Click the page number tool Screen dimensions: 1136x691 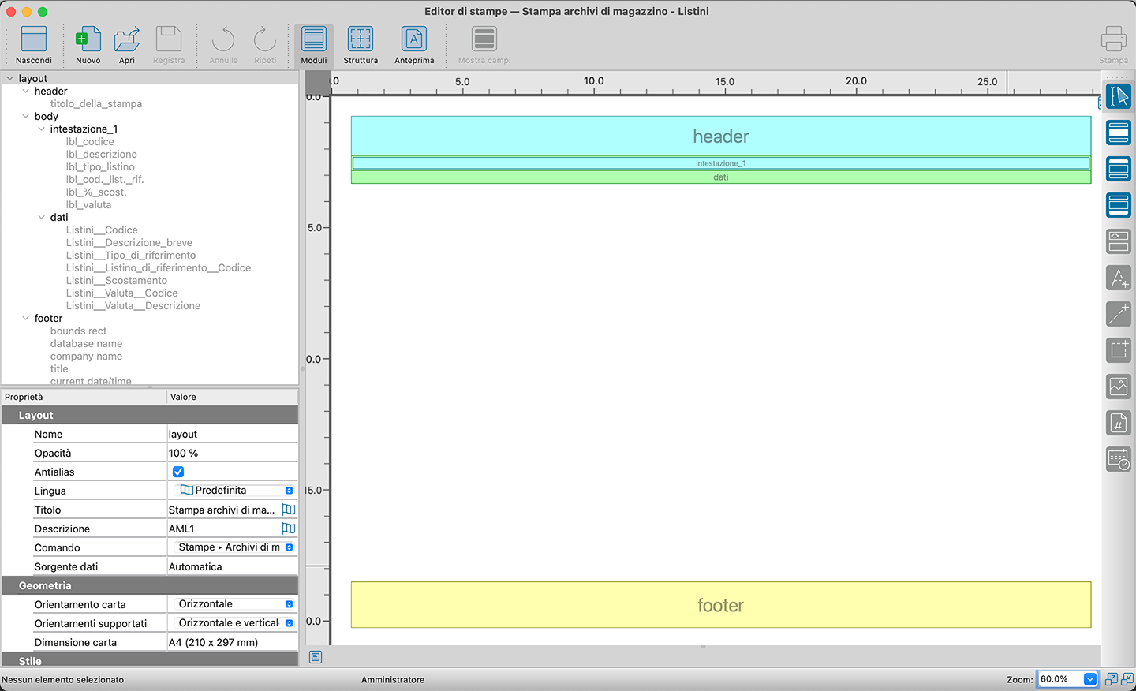pyautogui.click(x=1118, y=423)
